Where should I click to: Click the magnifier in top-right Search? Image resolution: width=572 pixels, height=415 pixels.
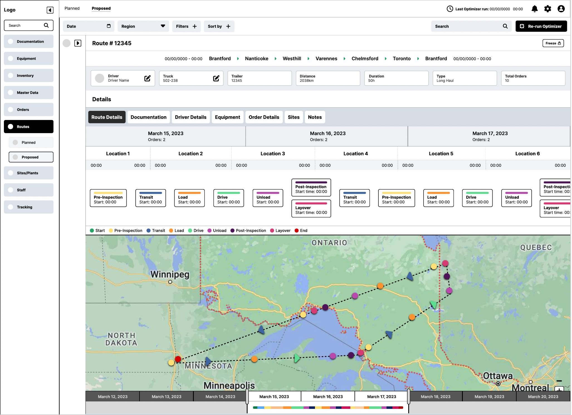point(505,26)
